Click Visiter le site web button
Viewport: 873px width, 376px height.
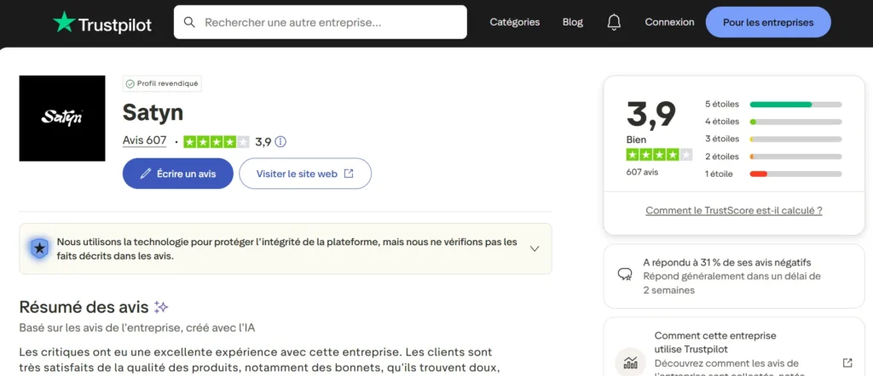tap(305, 174)
